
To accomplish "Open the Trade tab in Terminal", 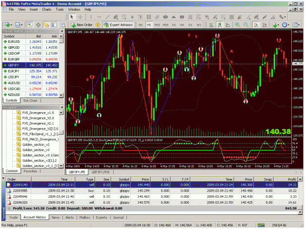I will point(14,217).
